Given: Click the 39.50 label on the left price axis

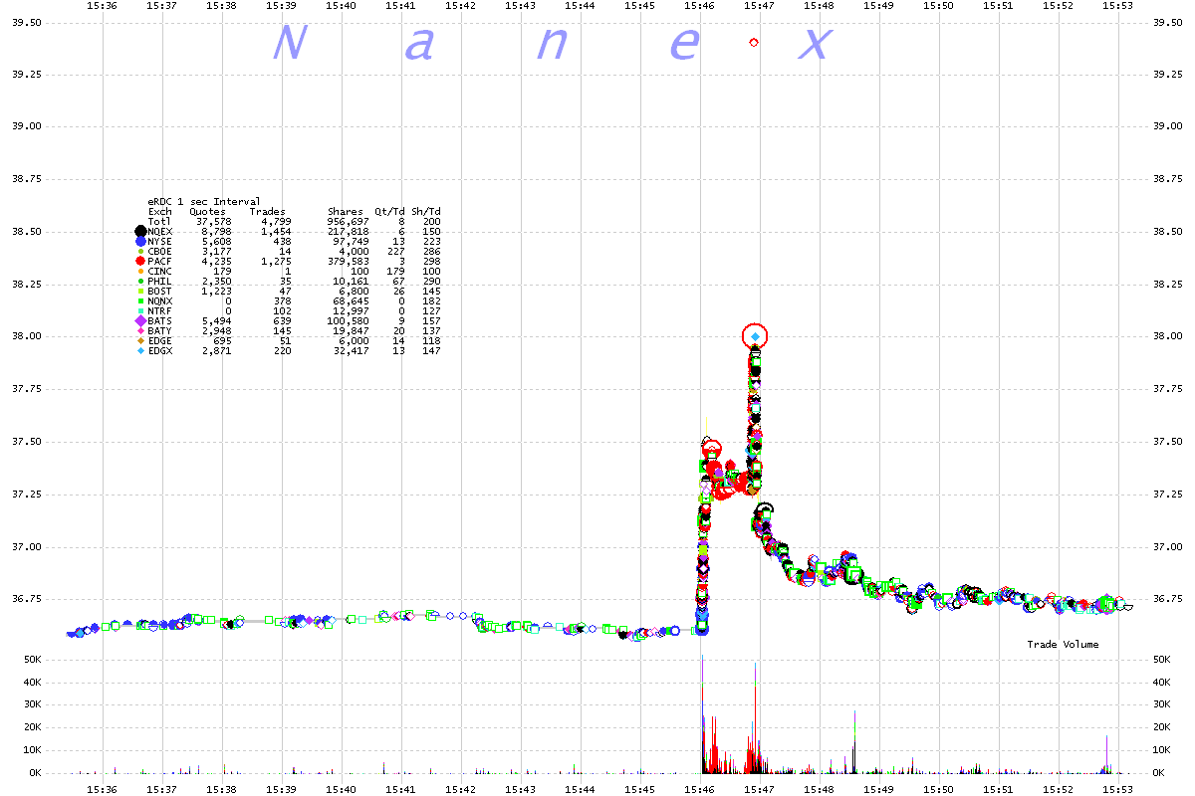Looking at the screenshot, I should click(25, 21).
